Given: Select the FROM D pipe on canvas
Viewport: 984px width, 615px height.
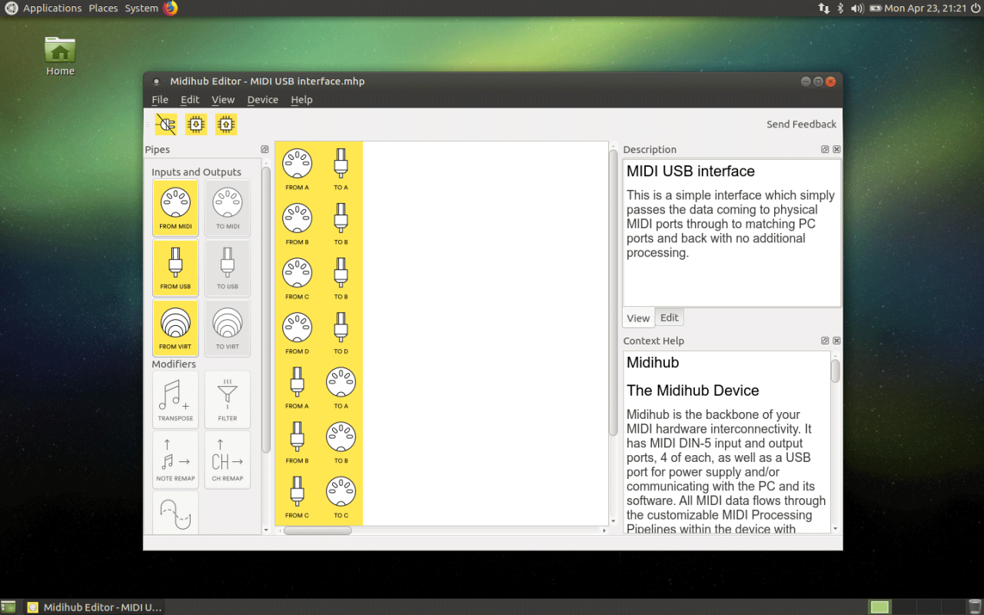Looking at the screenshot, I should (x=297, y=332).
